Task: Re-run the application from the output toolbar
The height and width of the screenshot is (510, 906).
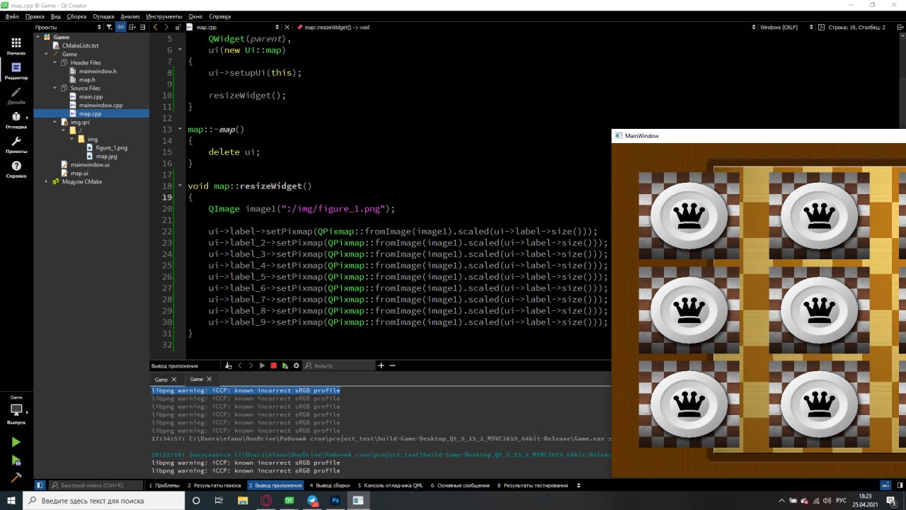Action: pos(262,365)
